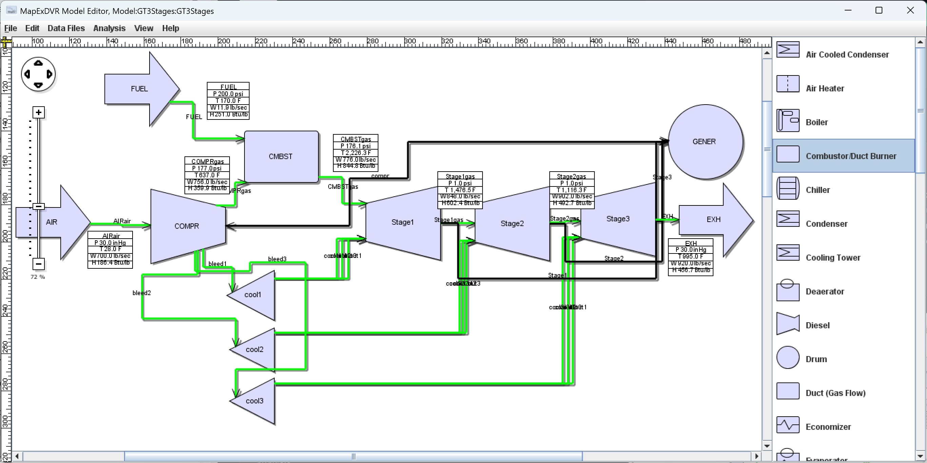Click canvas vertical scrollbar down arrow
This screenshot has height=463, width=927.
(x=767, y=446)
